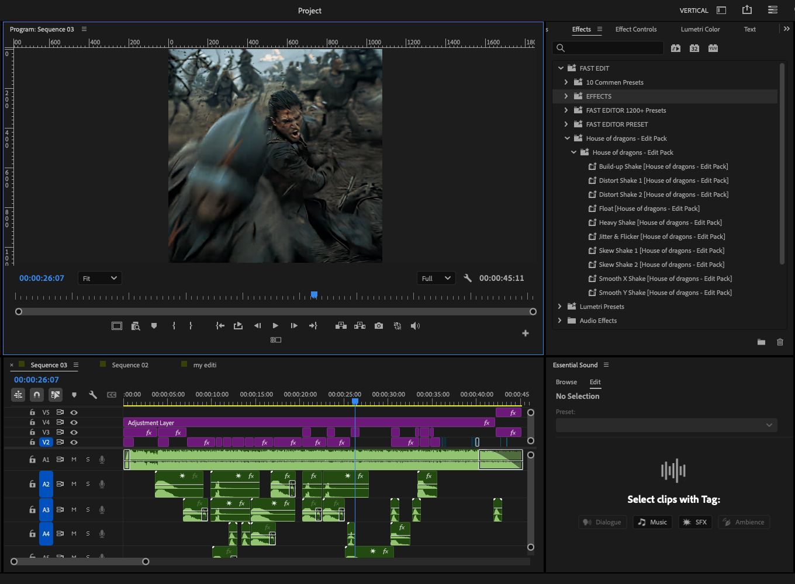795x584 pixels.
Task: Hide track V4 with eye icon
Action: tap(74, 422)
